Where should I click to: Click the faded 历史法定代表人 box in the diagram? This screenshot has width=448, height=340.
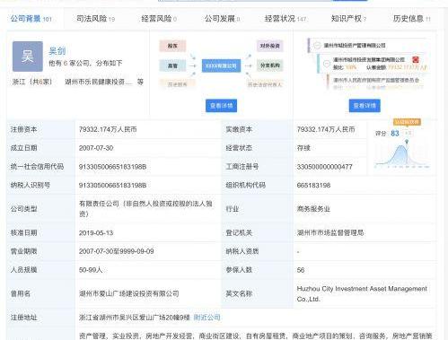[x=265, y=84]
